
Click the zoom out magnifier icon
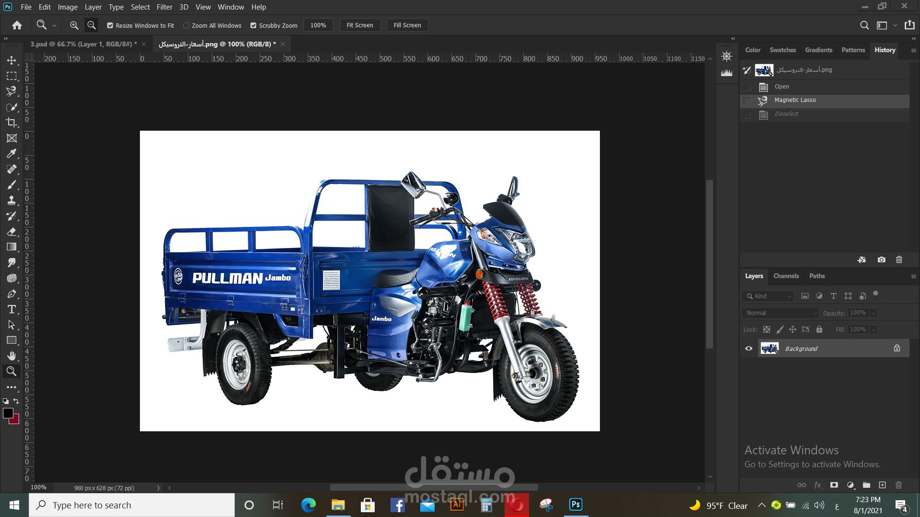(91, 25)
